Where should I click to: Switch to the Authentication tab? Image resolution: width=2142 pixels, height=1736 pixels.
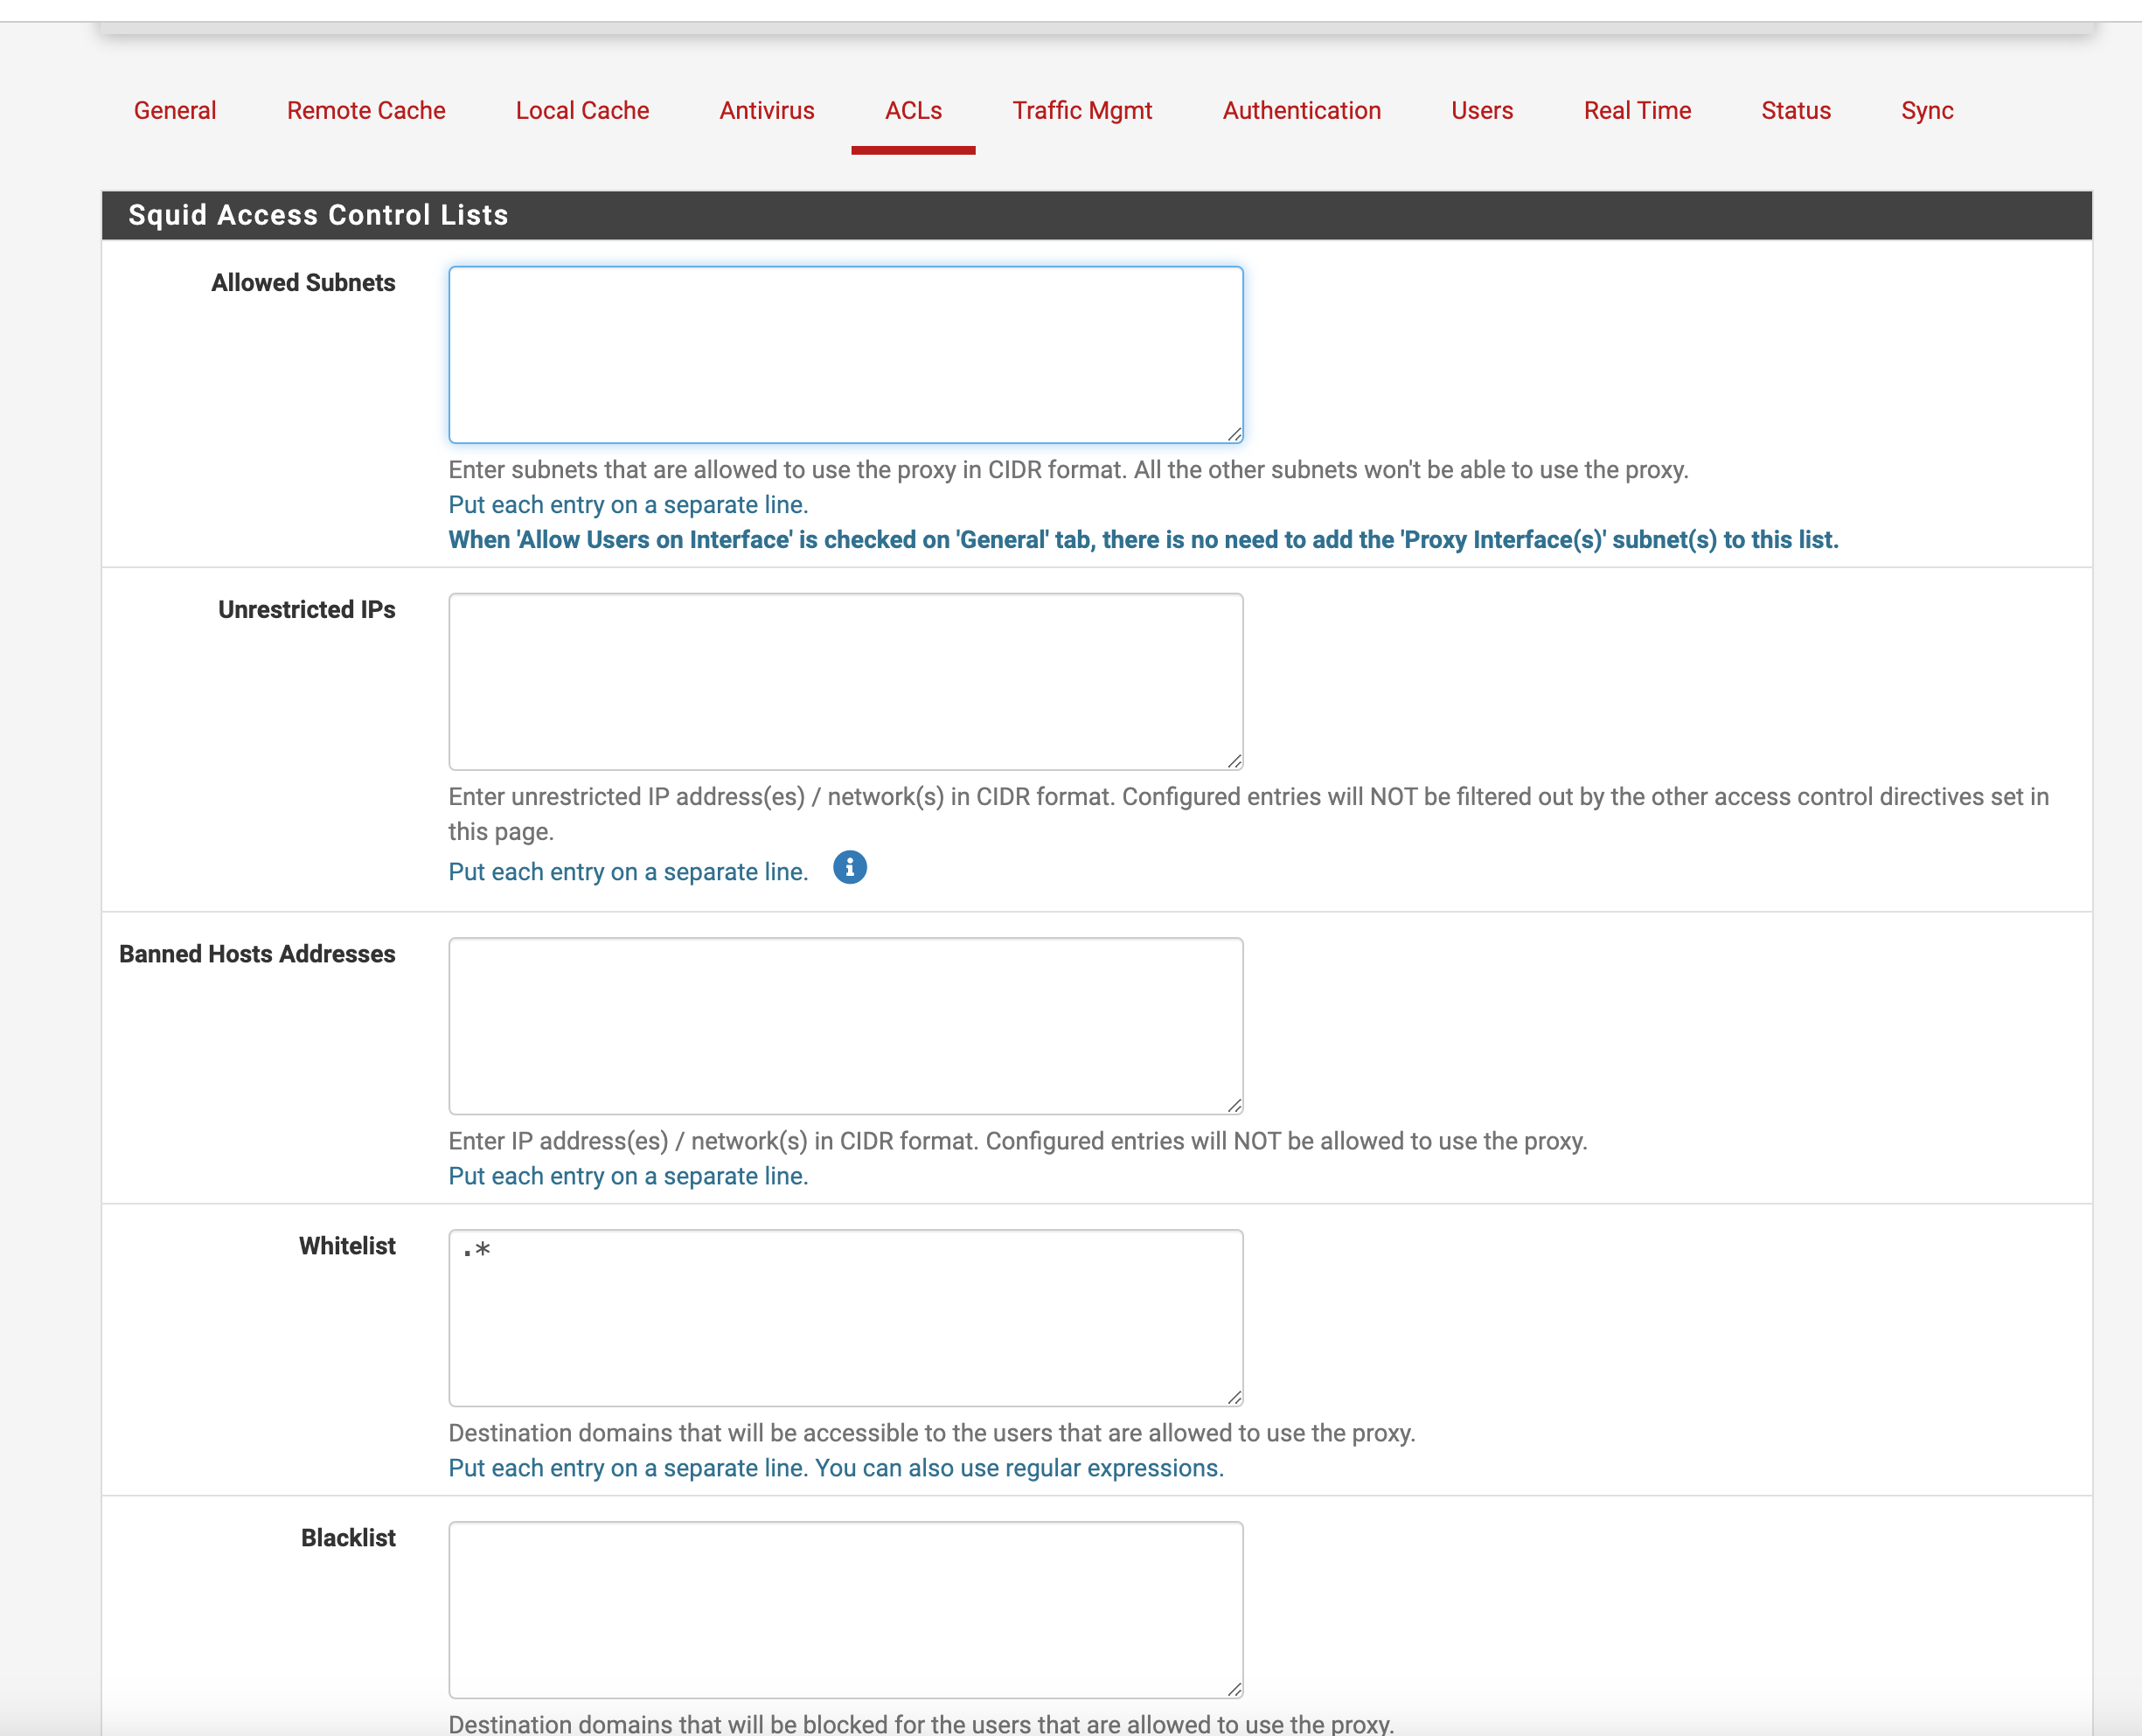[1301, 111]
